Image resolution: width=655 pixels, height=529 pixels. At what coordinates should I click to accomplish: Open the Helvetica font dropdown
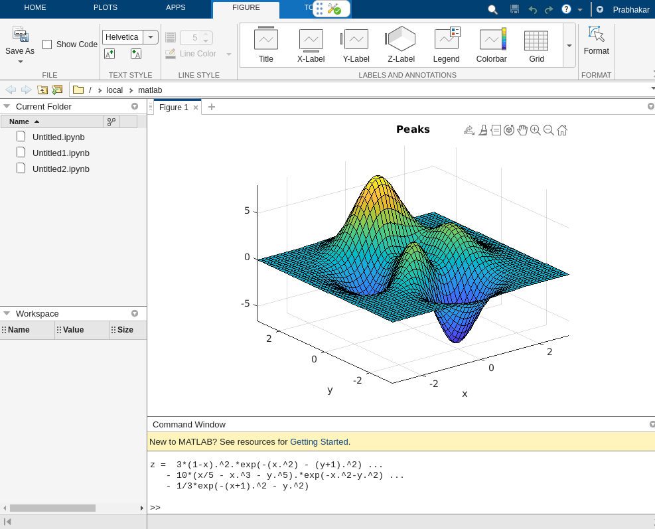151,37
